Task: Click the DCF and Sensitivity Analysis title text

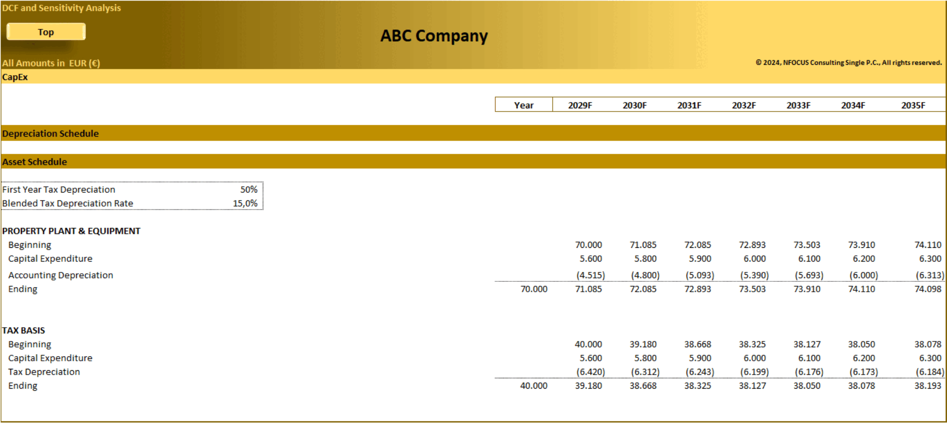Action: pyautogui.click(x=62, y=8)
